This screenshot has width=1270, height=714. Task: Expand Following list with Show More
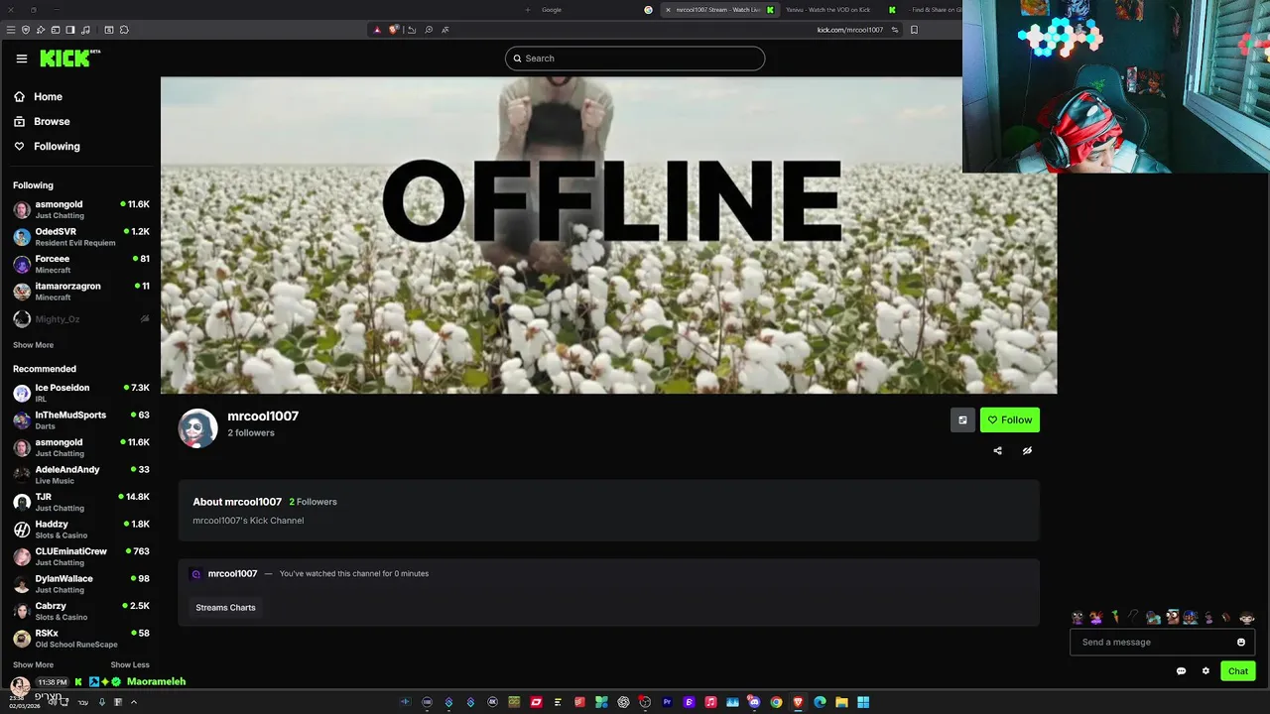tap(33, 345)
